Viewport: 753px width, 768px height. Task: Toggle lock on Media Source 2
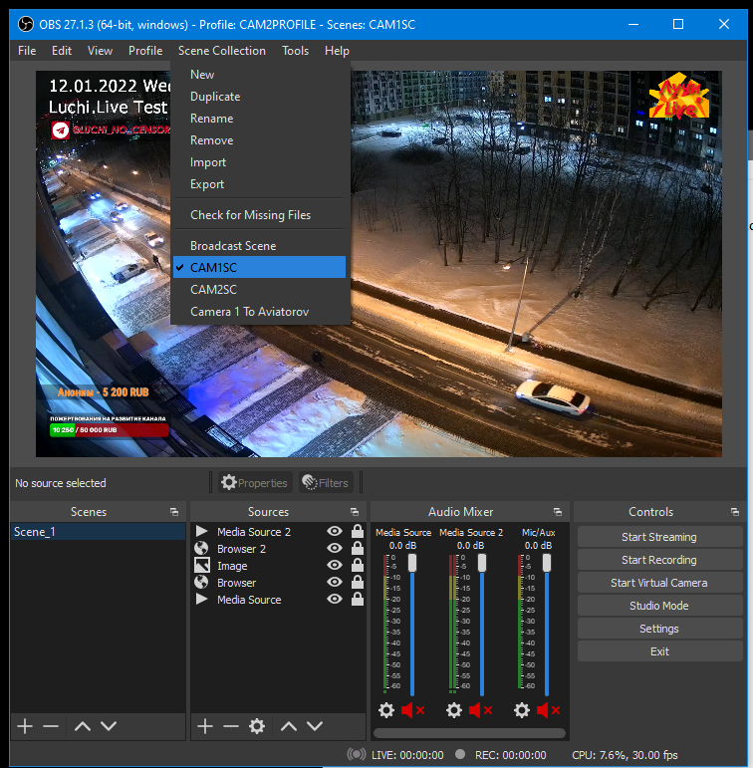[x=358, y=532]
